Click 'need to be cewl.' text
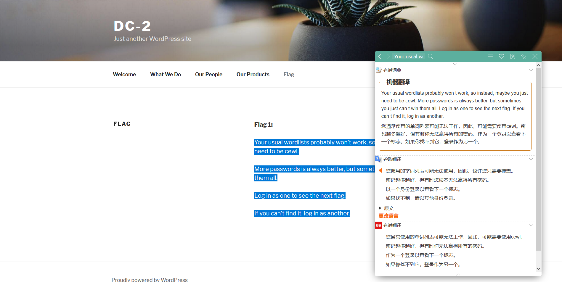The height and width of the screenshot is (282, 562). (x=277, y=151)
